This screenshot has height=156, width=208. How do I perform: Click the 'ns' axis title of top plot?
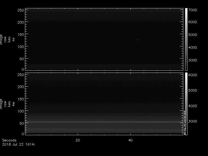coord(14,40)
